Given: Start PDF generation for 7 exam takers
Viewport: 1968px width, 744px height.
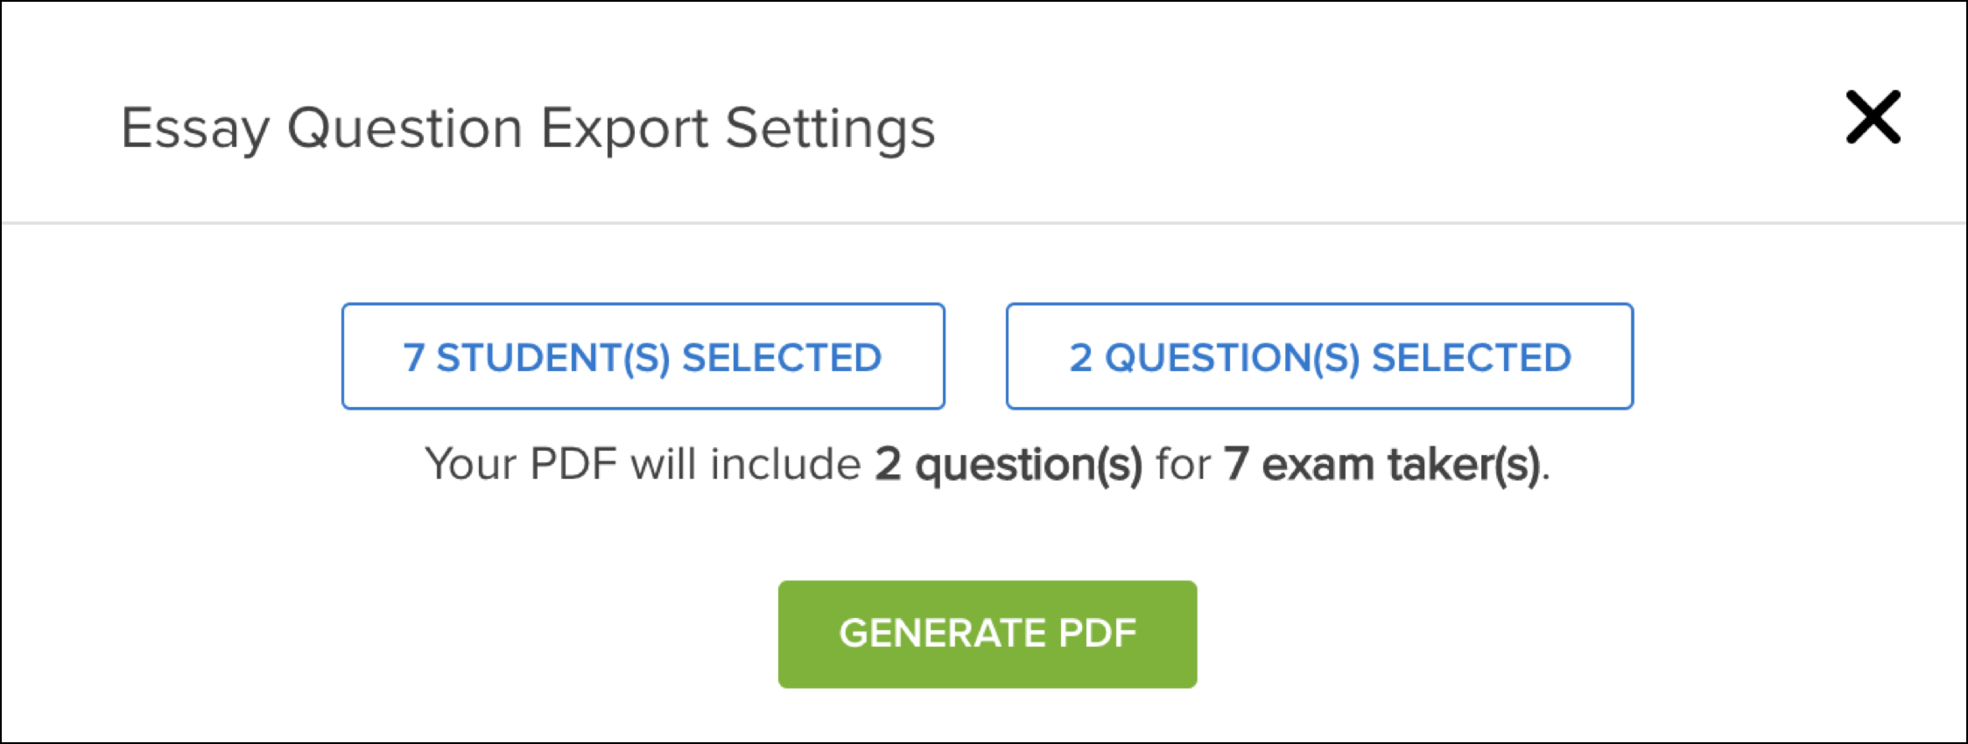Looking at the screenshot, I should click(988, 634).
